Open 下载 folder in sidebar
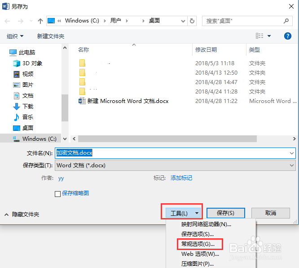299x268 pixels. (x=23, y=106)
